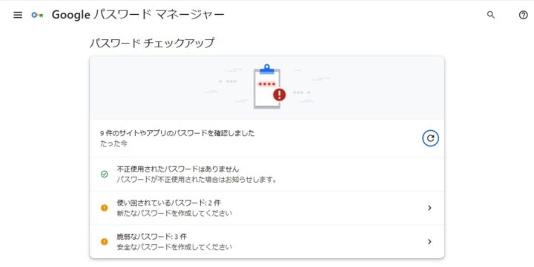This screenshot has height=267, width=534.
Task: Click the 9 件のサイトやアプリ confirmation text
Action: pyautogui.click(x=177, y=133)
